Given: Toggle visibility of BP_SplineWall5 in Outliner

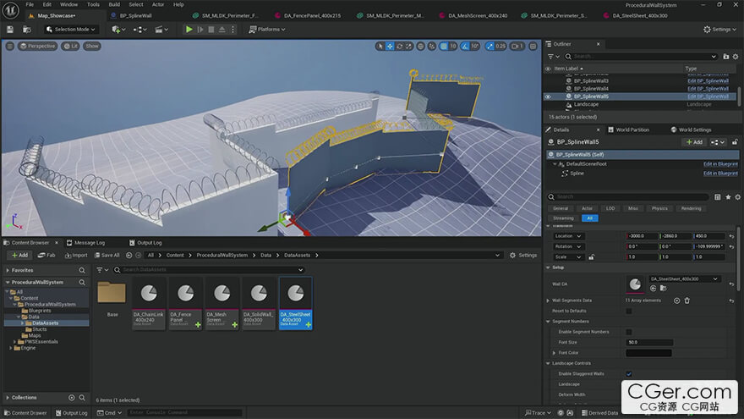Looking at the screenshot, I should [x=548, y=96].
